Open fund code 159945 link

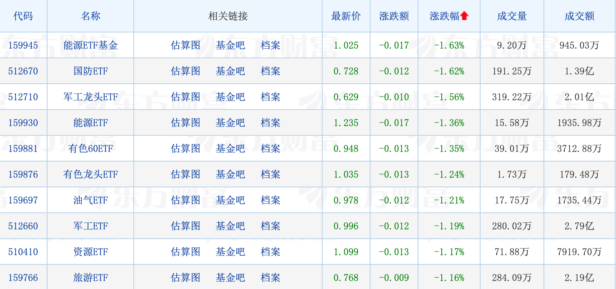23,45
